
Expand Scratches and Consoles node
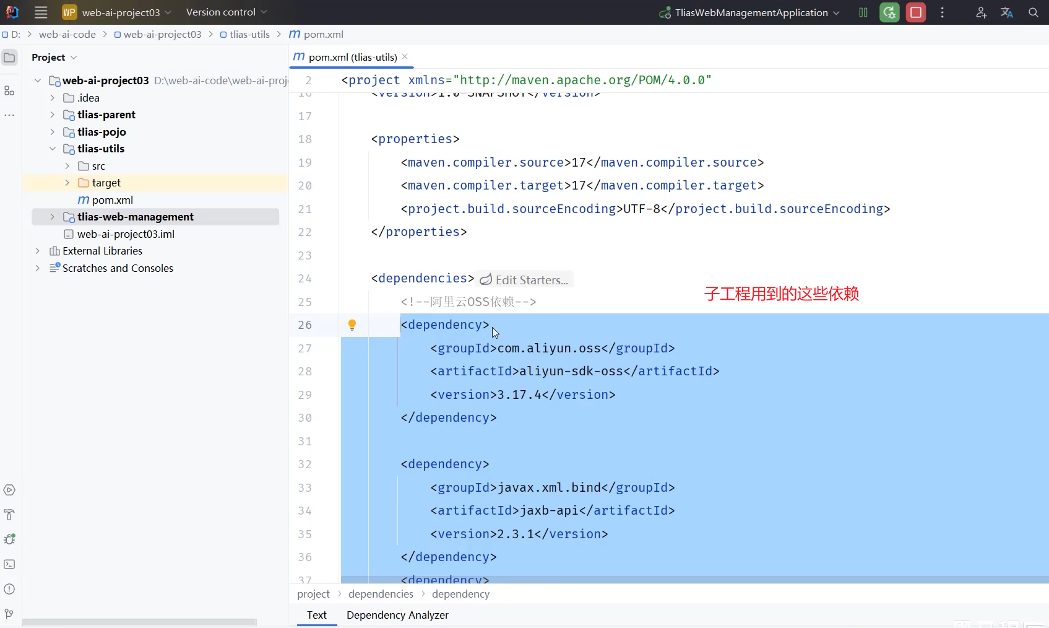38,268
